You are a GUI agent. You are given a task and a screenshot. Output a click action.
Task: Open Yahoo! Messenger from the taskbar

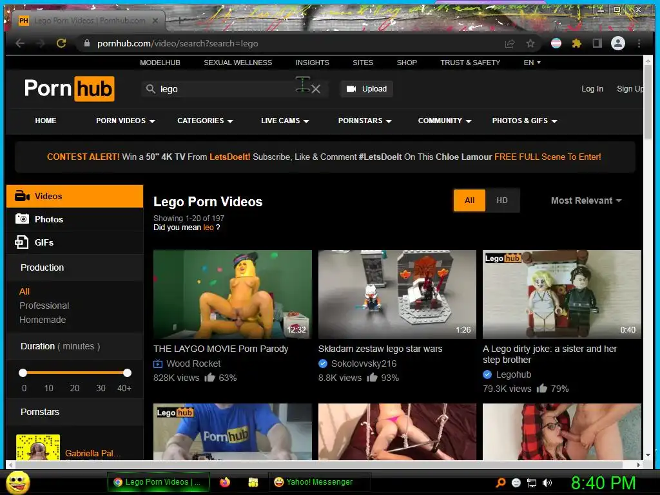click(320, 482)
